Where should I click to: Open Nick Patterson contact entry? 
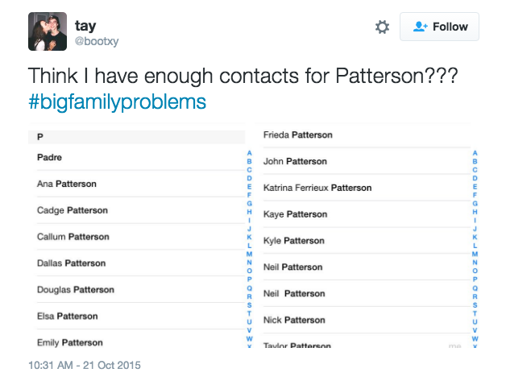(367, 320)
